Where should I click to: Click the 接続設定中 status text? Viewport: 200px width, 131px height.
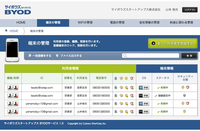164,96
